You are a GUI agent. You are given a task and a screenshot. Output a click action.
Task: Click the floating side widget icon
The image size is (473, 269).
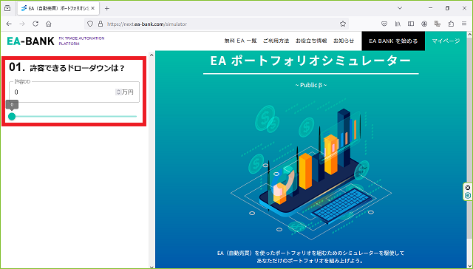(468, 195)
